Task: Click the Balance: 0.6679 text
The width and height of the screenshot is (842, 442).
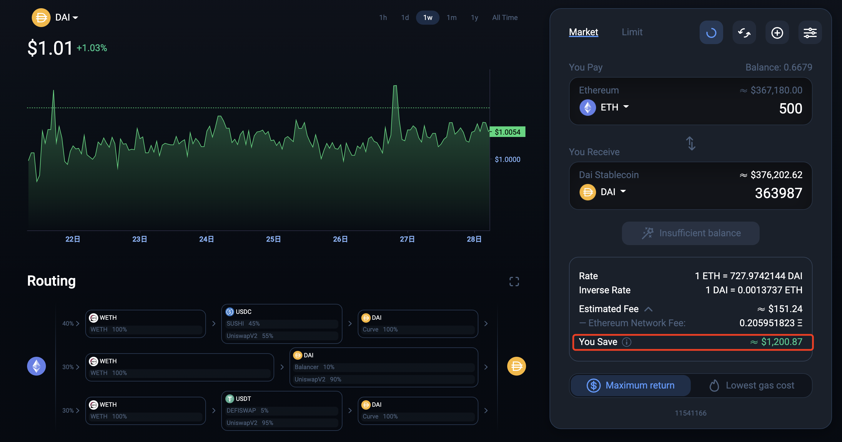Action: (x=778, y=67)
